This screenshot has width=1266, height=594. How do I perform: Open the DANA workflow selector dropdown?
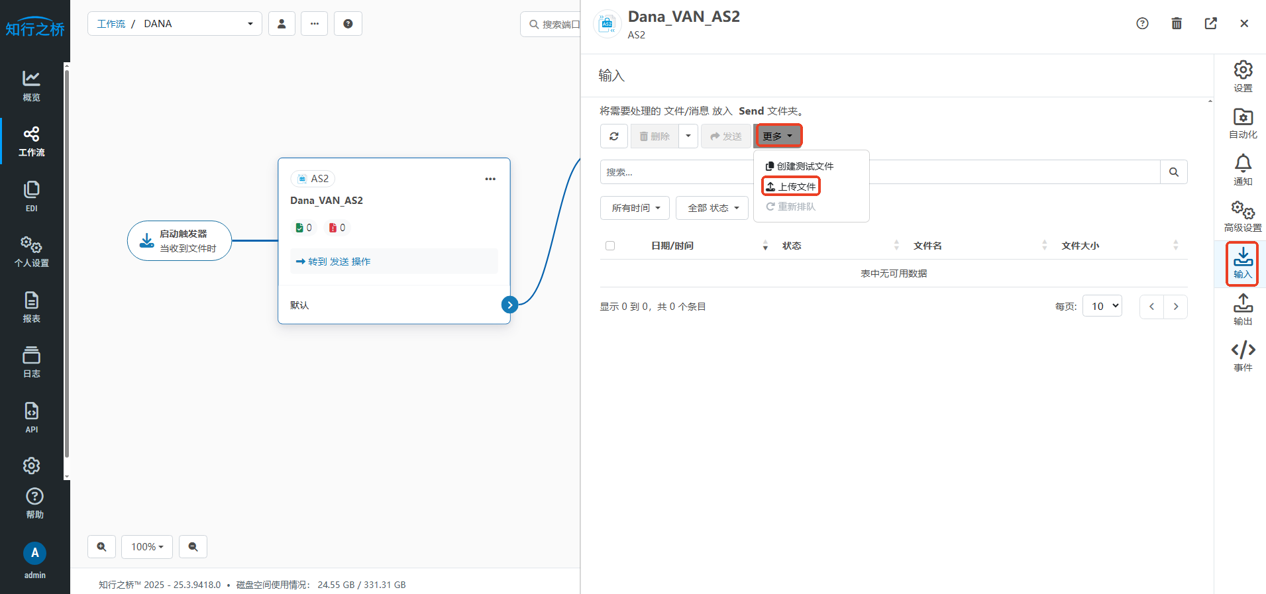pyautogui.click(x=175, y=24)
